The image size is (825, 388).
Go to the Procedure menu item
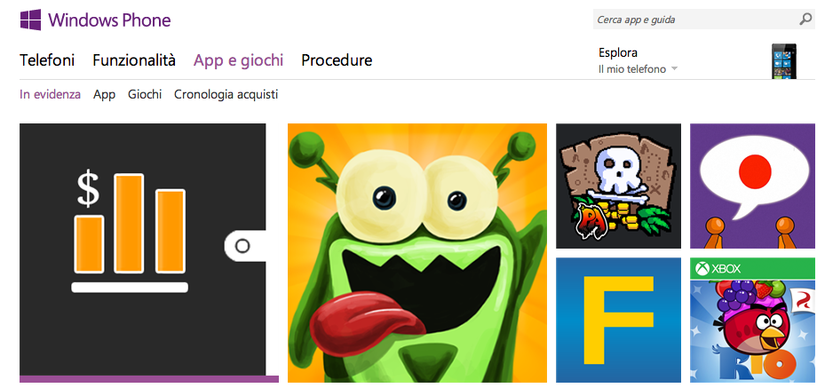pyautogui.click(x=337, y=60)
